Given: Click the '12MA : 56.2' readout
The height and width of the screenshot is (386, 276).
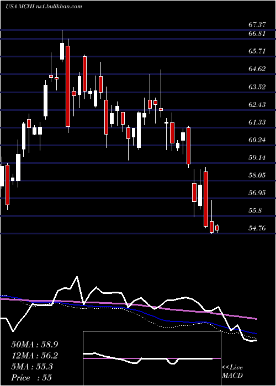Looking at the screenshot, I should click(35, 356).
